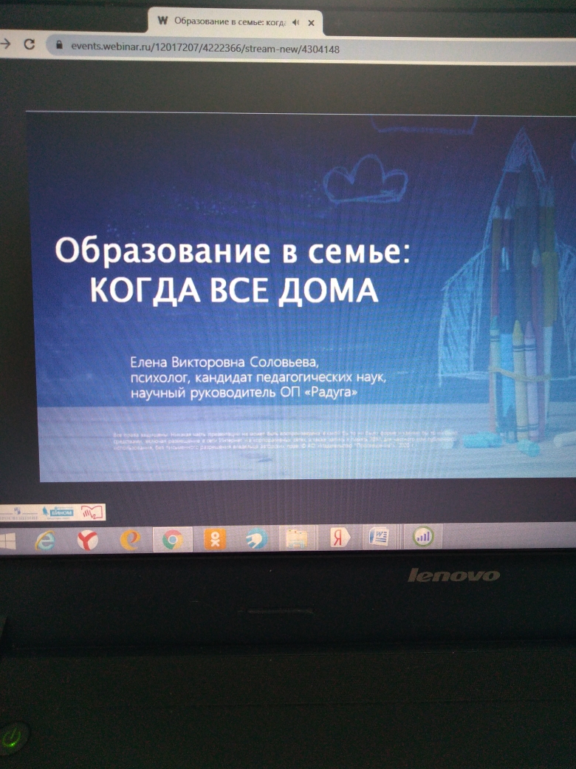Open the green chart icon app
576x769 pixels.
(x=424, y=537)
